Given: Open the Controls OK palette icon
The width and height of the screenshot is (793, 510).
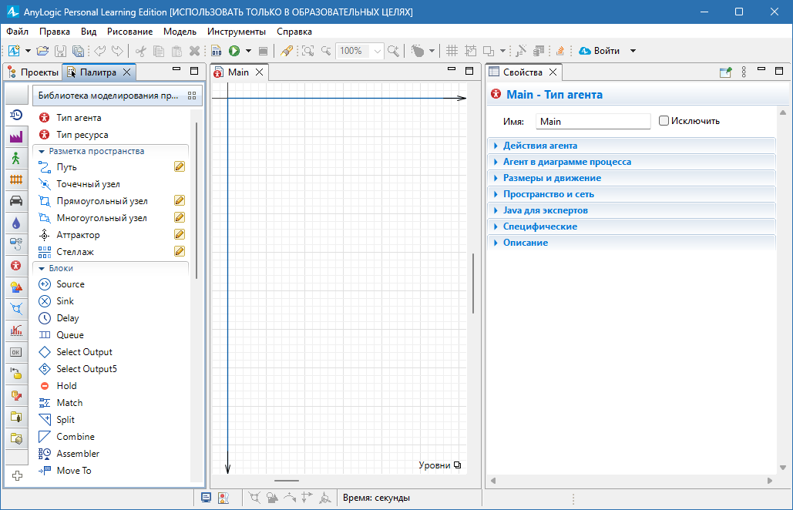Looking at the screenshot, I should tap(16, 352).
